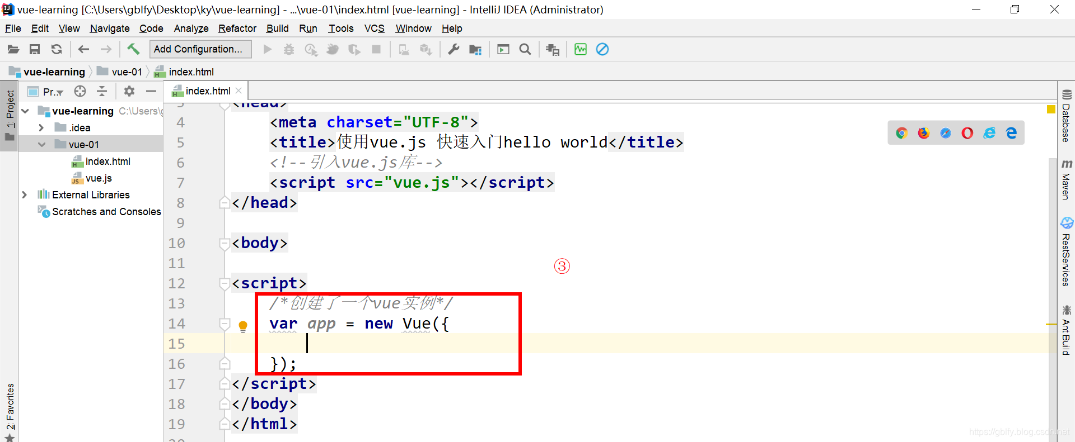Hide the Project panel with minus icon

[x=151, y=91]
